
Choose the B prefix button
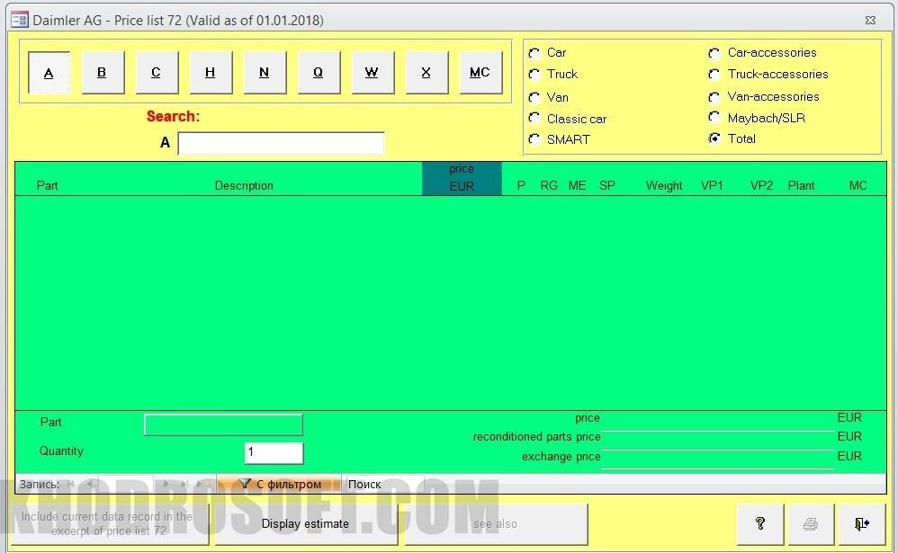[103, 73]
